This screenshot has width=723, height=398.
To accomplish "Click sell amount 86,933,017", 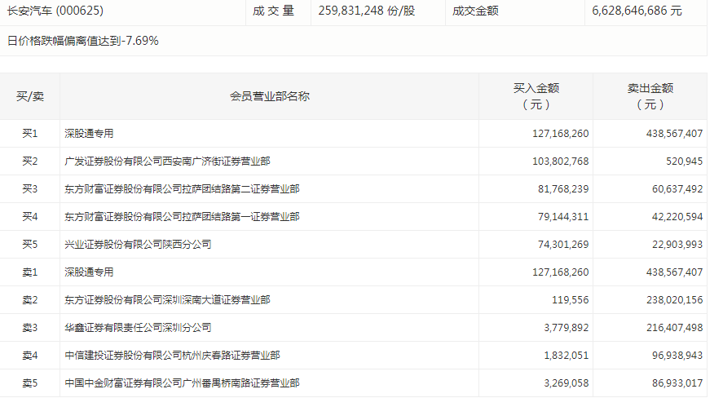I will 677,383.
